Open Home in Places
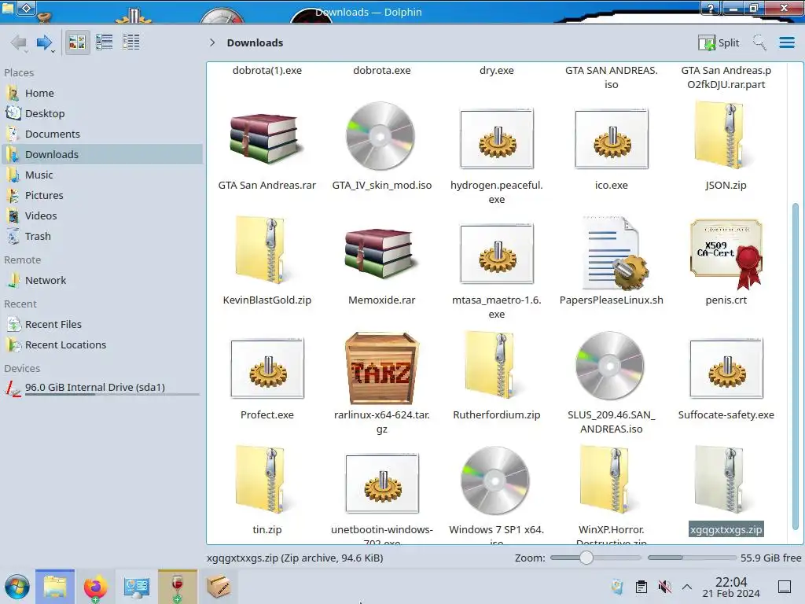Screen dimensions: 805x604 (x=101, y=93)
